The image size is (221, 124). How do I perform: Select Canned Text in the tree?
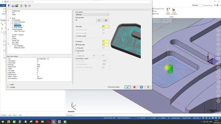coord(15,40)
